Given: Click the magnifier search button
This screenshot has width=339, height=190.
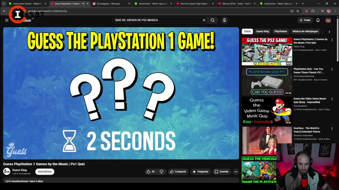Looking at the screenshot, I should pos(212,20).
